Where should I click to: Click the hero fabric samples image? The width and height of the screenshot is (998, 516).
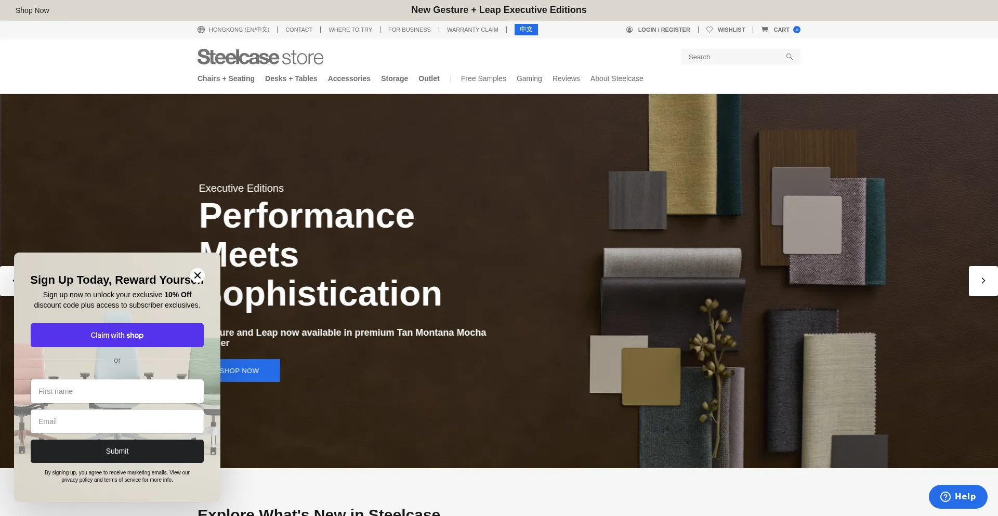click(x=738, y=281)
